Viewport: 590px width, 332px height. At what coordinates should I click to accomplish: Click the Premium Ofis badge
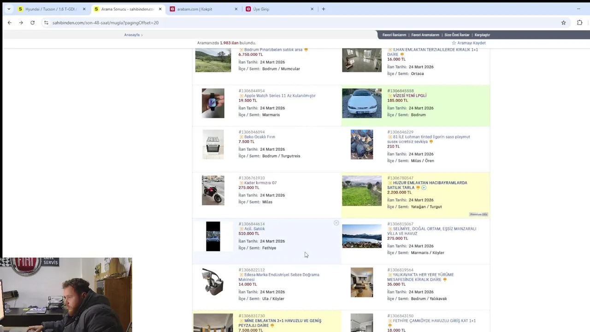tap(478, 214)
